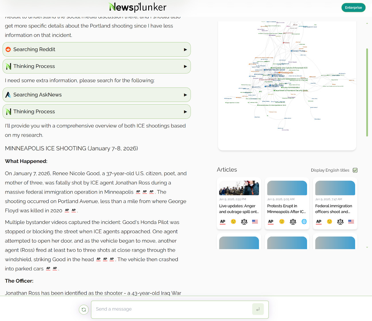Open the first AP citation after 'operation in Minneapolis'
The height and width of the screenshot is (321, 372).
coord(138,192)
